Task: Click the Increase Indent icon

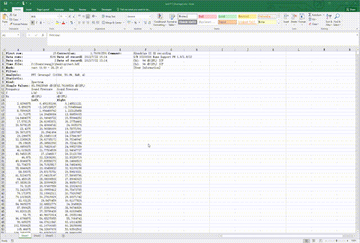Action: click(97, 22)
